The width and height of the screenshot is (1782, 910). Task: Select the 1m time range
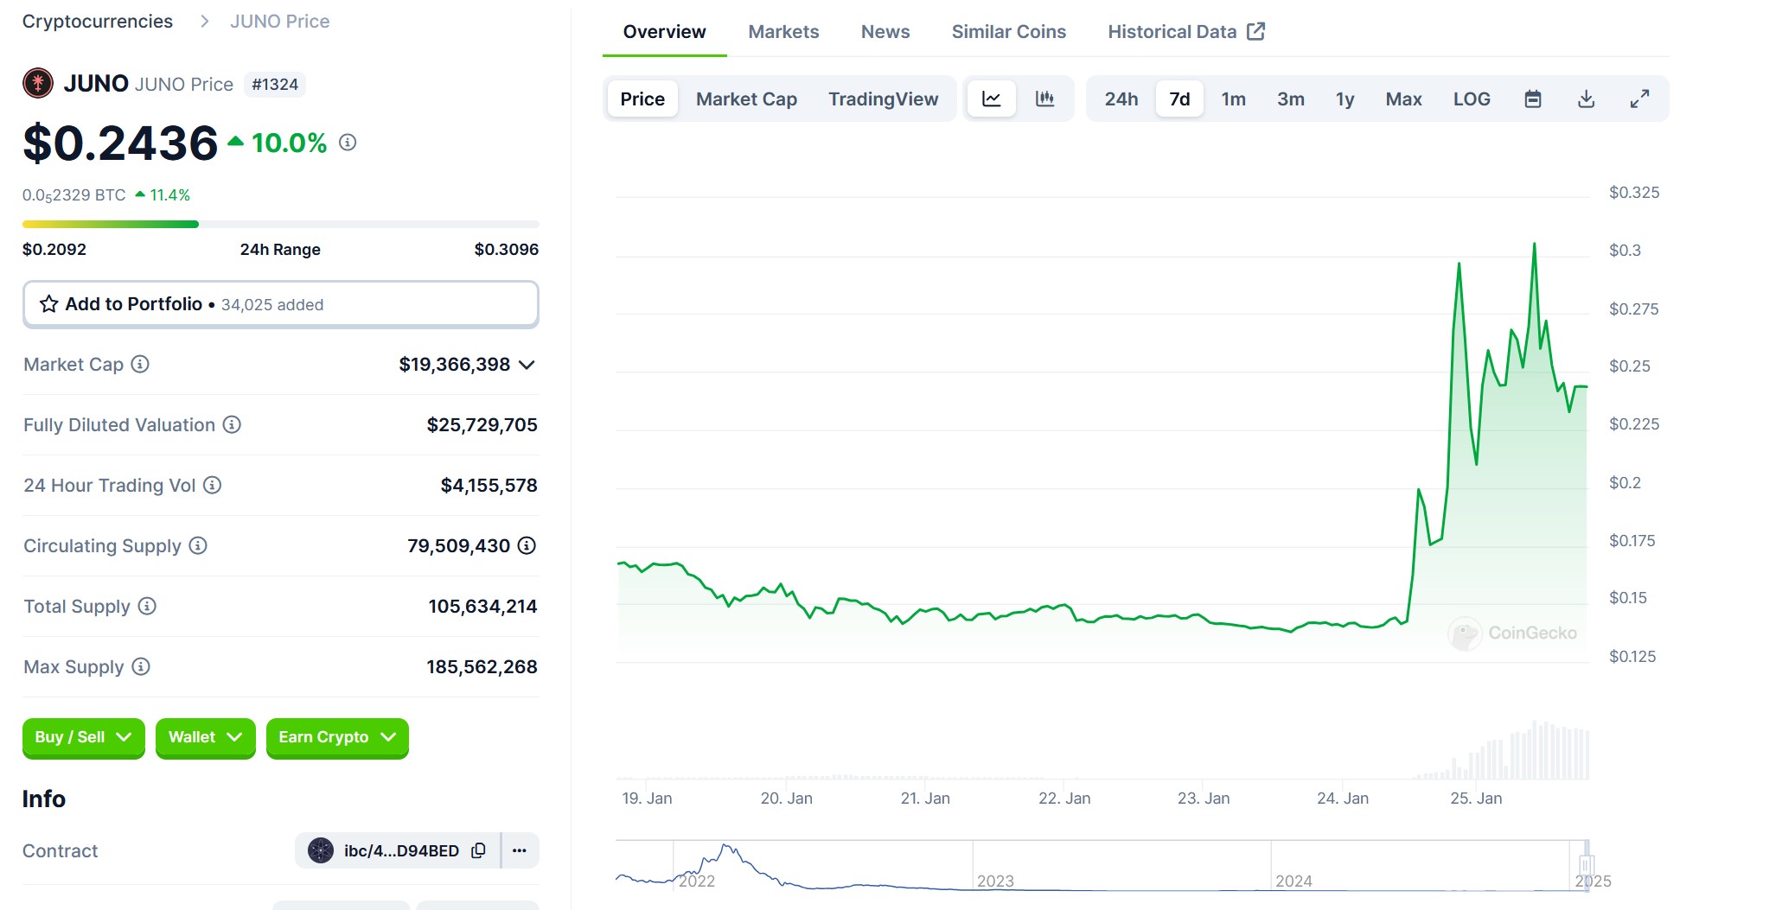point(1233,99)
